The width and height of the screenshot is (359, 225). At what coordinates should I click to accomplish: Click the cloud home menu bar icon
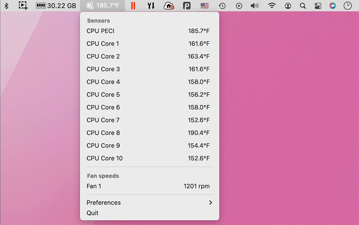click(x=169, y=6)
